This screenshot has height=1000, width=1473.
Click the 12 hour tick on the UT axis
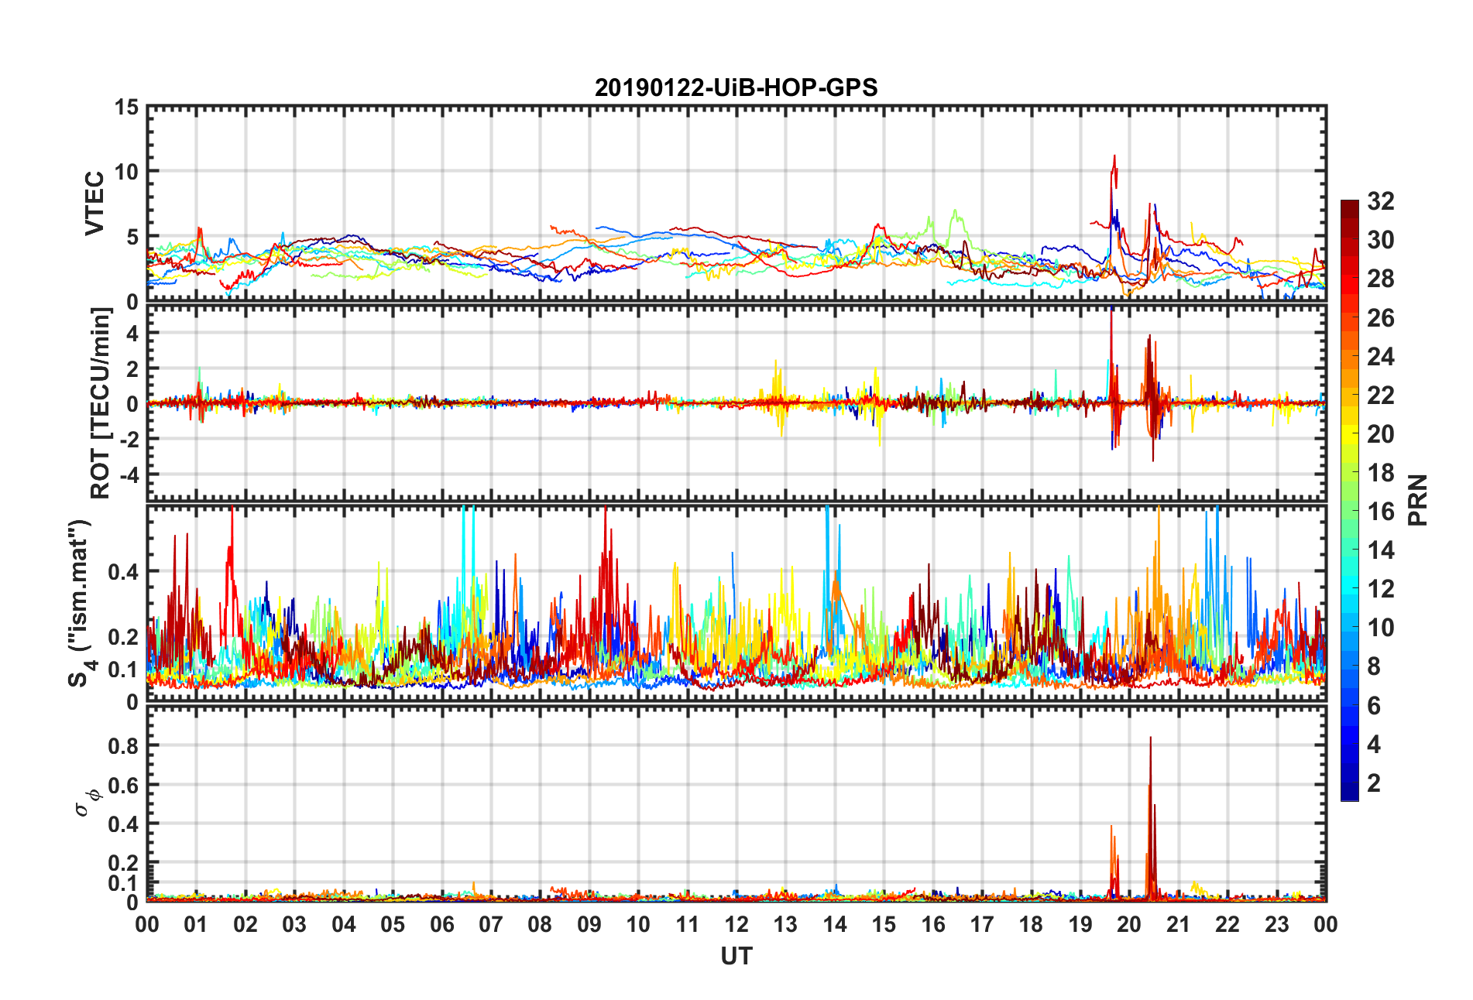pyautogui.click(x=736, y=924)
